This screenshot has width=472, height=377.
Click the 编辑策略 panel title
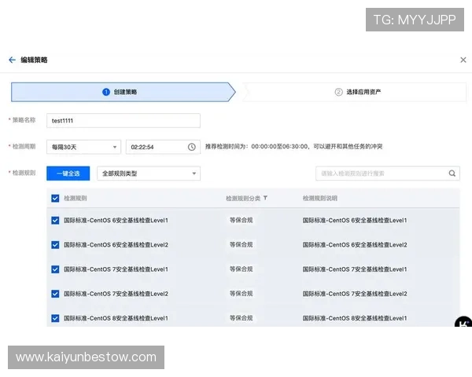34,60
